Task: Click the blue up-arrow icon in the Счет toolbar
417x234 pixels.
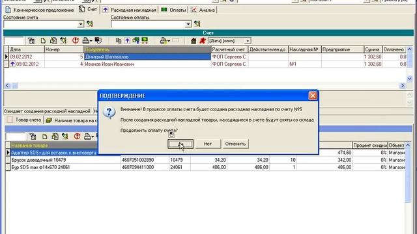Action: click(x=128, y=40)
